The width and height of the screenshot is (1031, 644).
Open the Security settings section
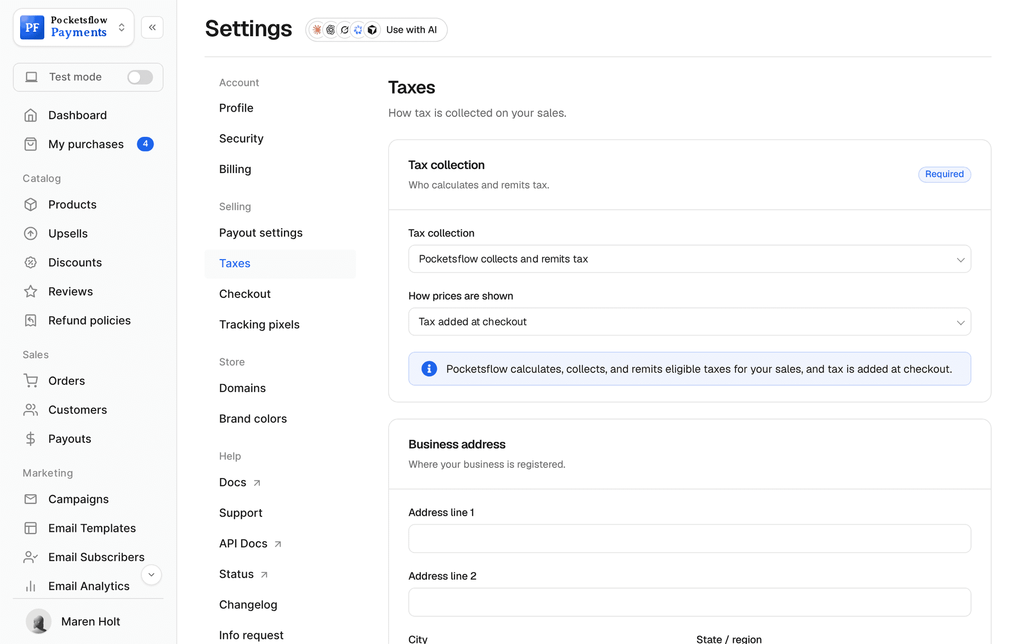click(x=241, y=139)
